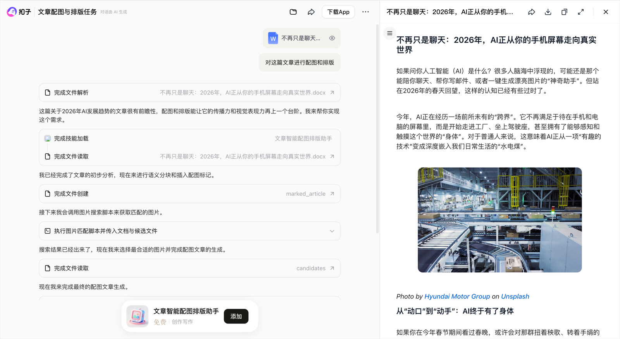This screenshot has width=620, height=339.
Task: Click the chat area scrollbar
Action: 377,129
